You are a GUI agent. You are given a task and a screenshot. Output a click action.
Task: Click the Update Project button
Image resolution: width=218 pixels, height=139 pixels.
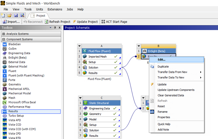[x=85, y=22]
